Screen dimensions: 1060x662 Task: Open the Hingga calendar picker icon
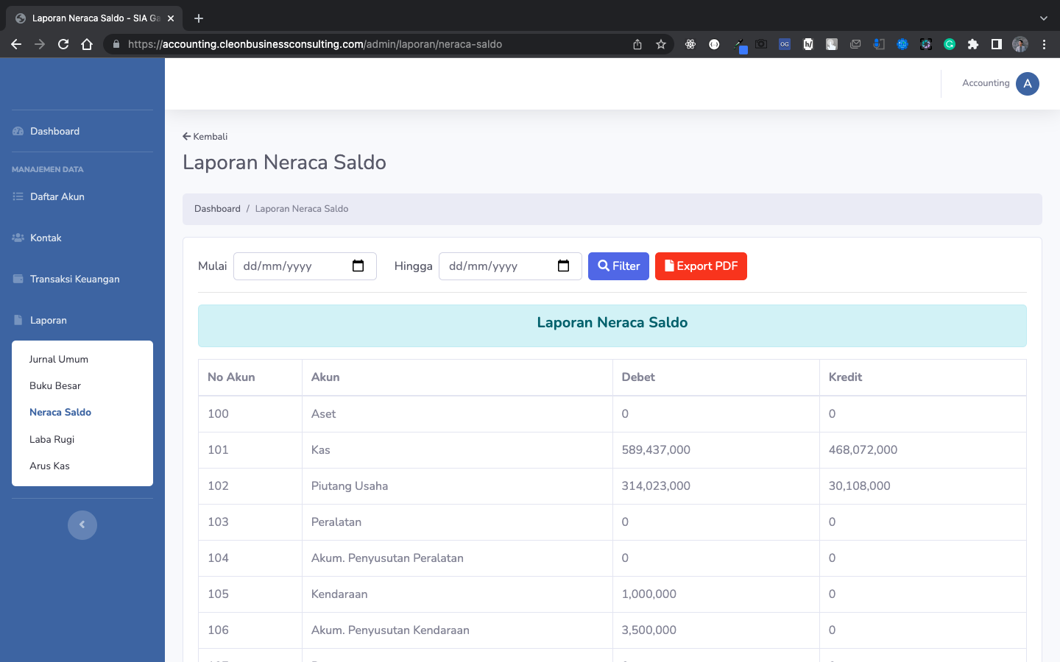(564, 266)
